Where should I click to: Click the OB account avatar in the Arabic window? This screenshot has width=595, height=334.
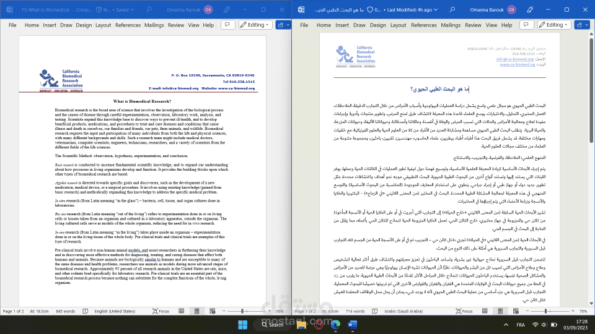[x=511, y=9]
